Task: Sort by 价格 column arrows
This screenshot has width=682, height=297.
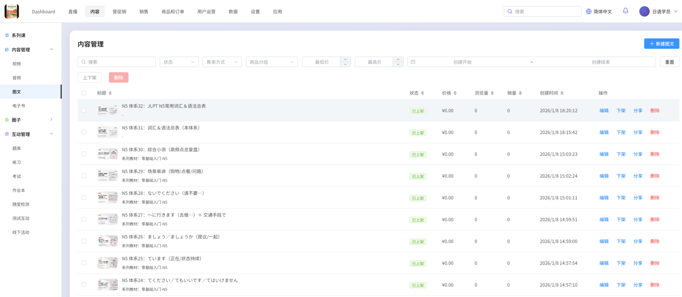Action: tap(455, 93)
